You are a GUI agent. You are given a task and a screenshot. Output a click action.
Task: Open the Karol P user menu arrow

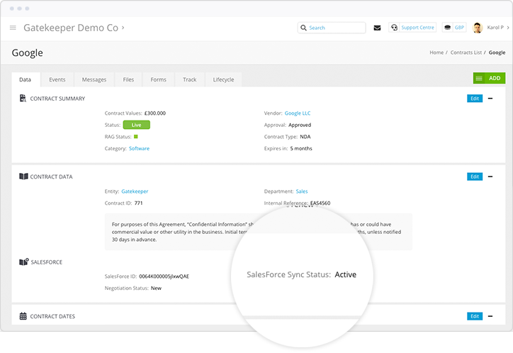pyautogui.click(x=508, y=28)
